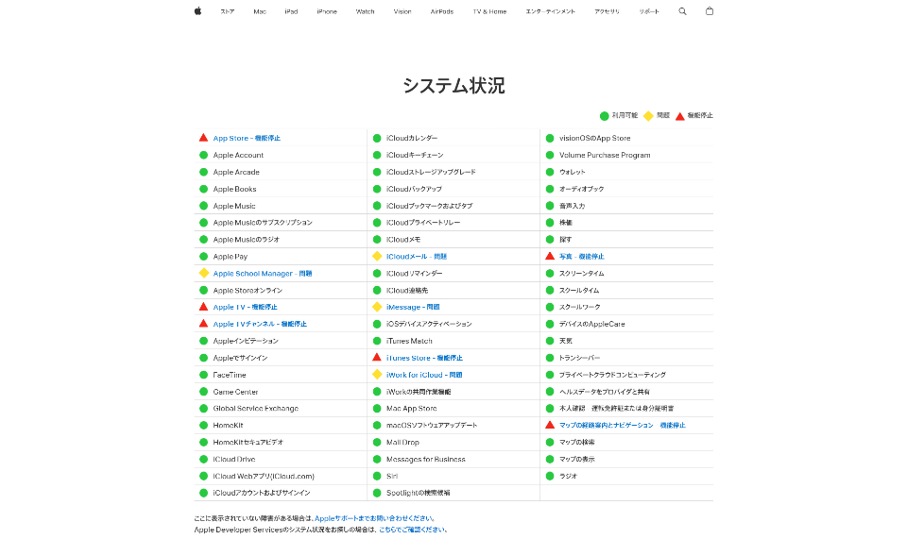
Task: Open the TV & Home menu item
Action: (x=489, y=11)
